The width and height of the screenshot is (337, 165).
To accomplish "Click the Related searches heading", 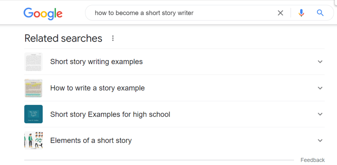I will pyautogui.click(x=63, y=38).
